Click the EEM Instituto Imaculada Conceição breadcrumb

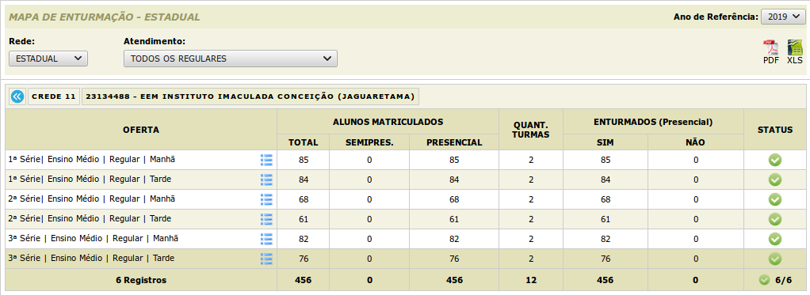click(250, 96)
